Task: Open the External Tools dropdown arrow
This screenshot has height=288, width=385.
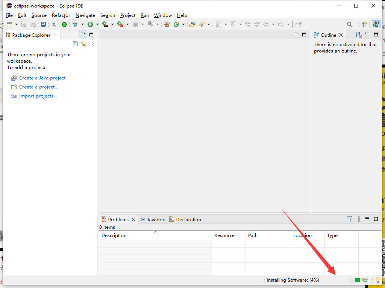Action: (x=128, y=24)
